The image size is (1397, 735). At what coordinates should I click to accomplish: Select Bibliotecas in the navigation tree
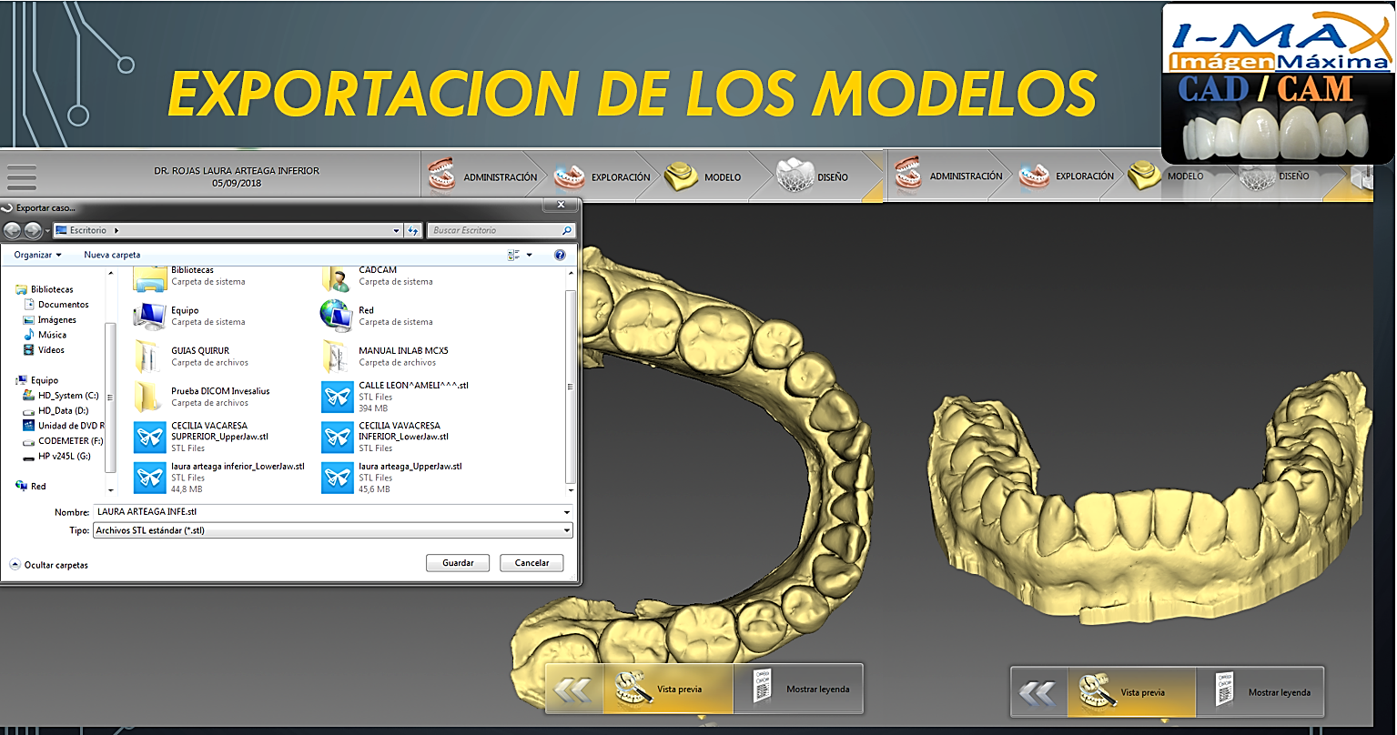(x=45, y=289)
